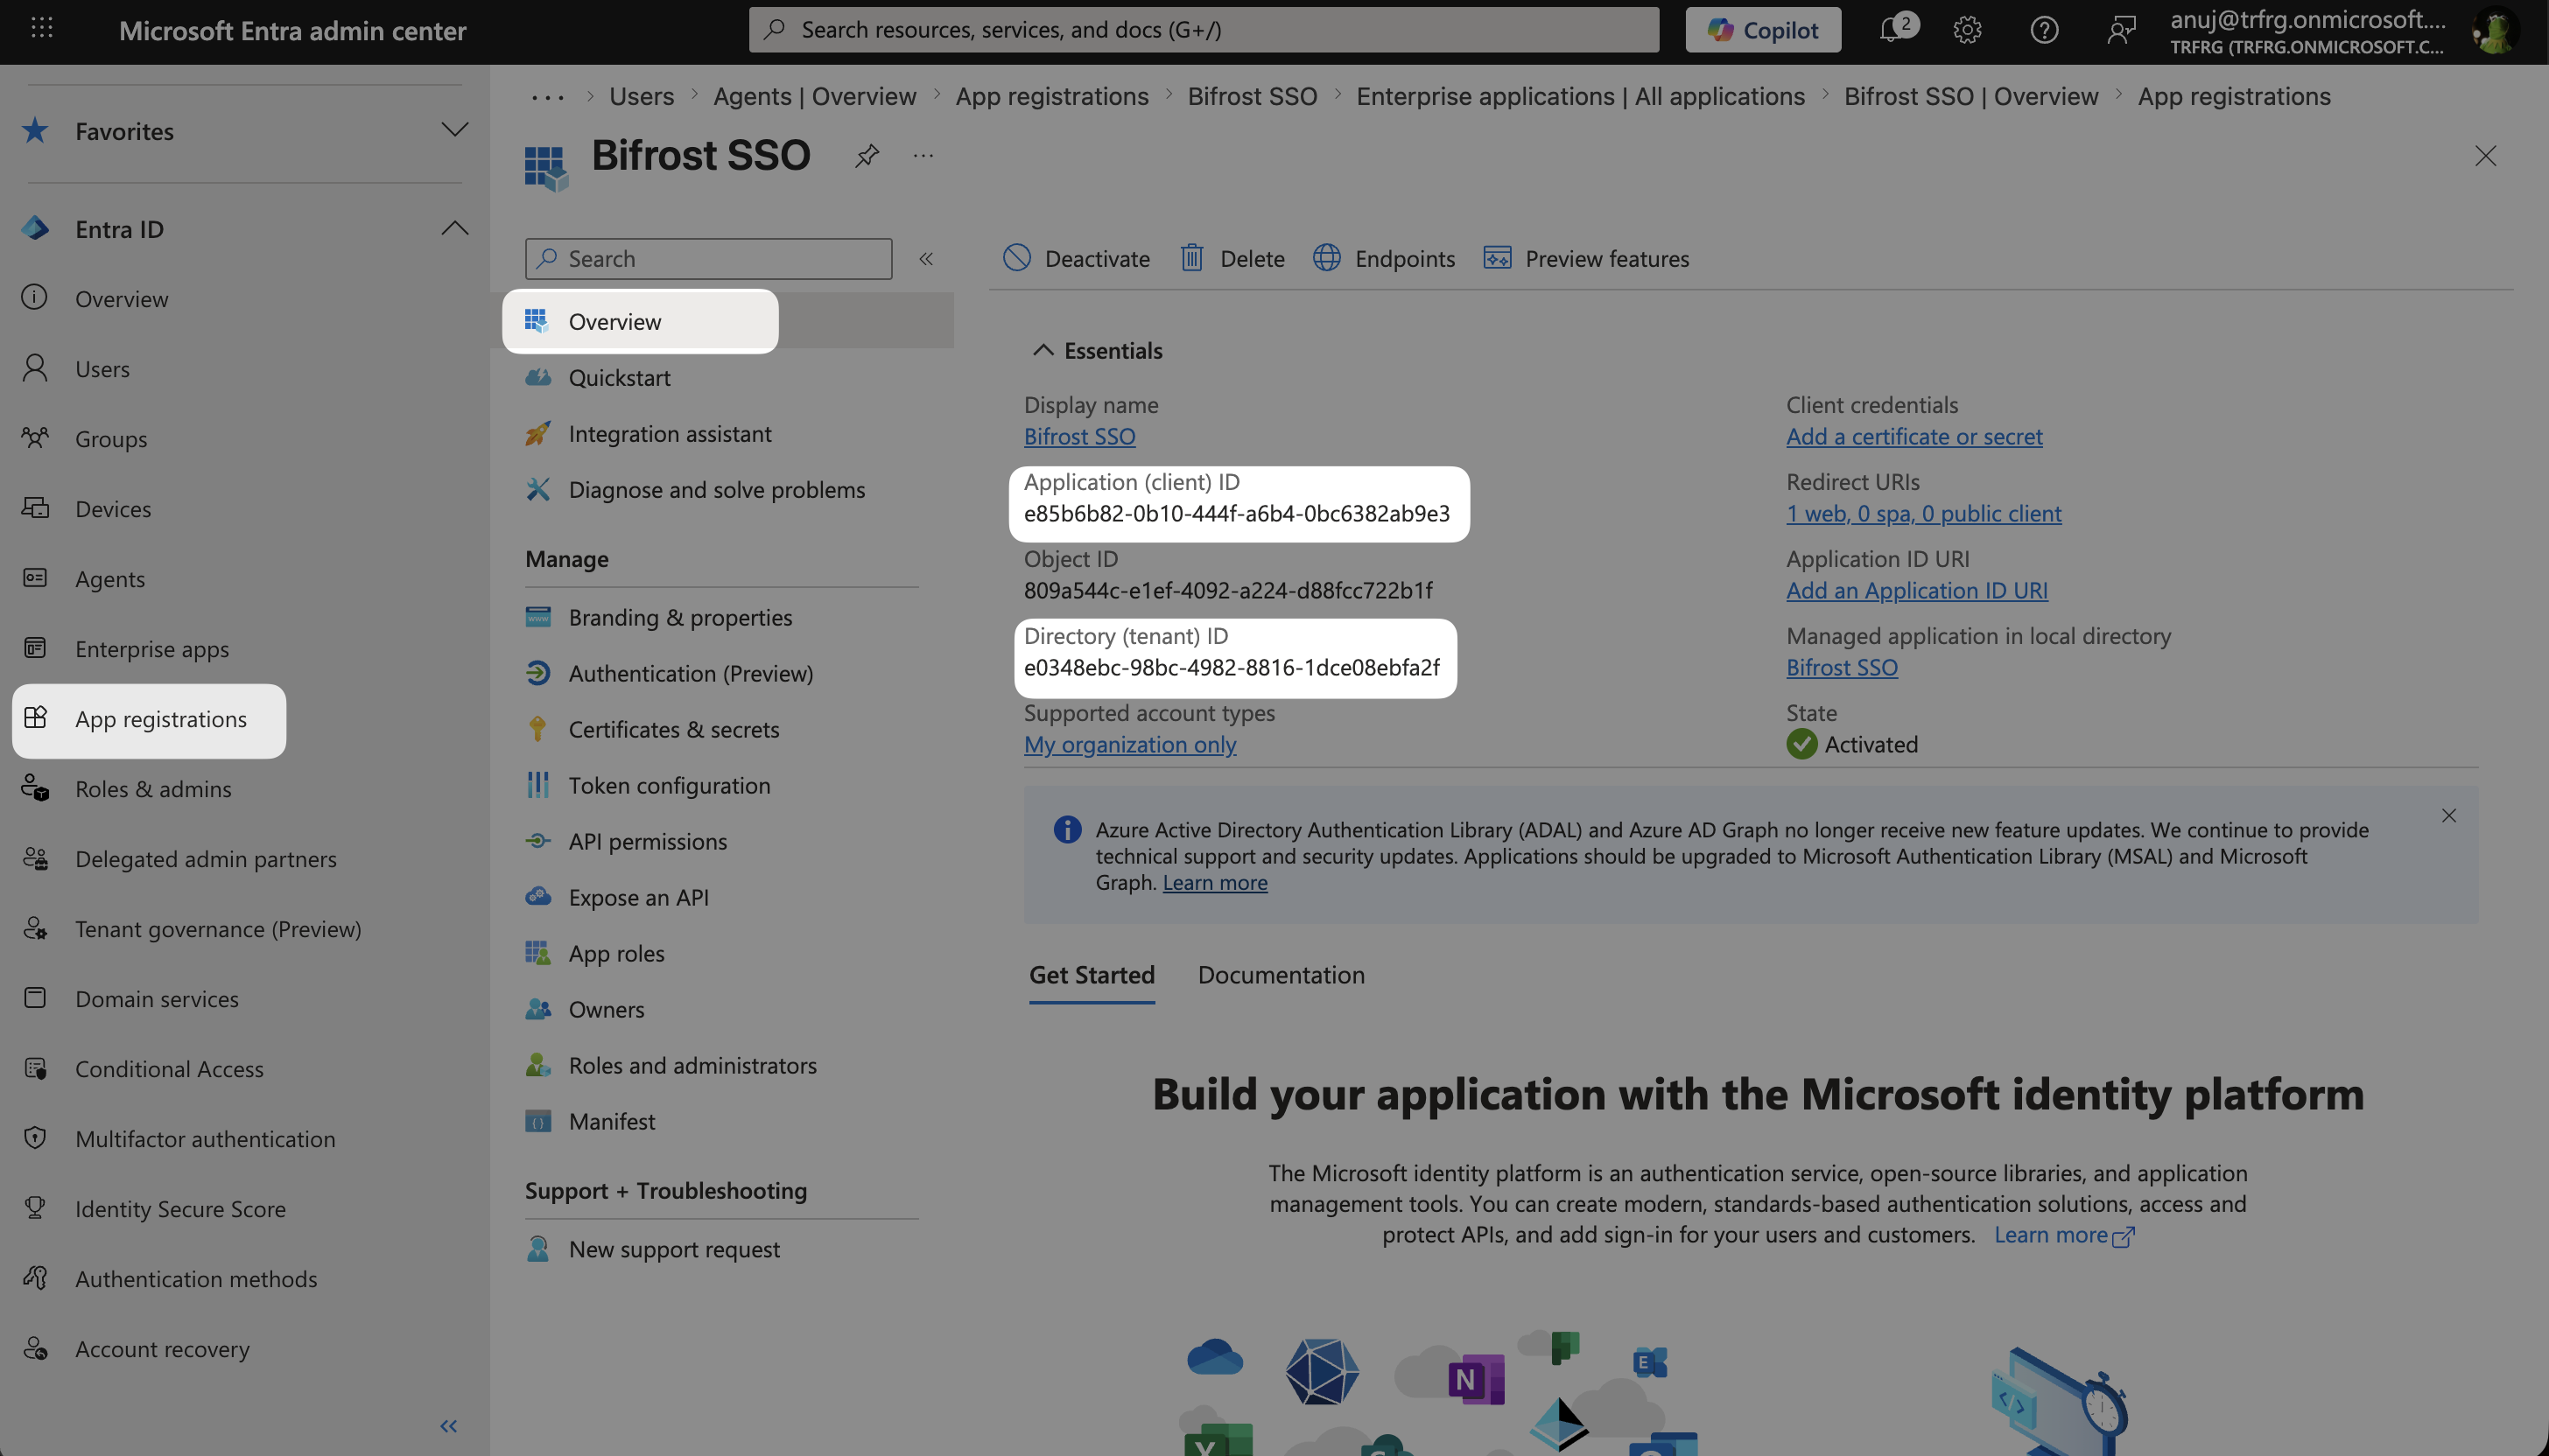Open the app launcher waffle icon
2549x1456 pixels.
(42, 29)
